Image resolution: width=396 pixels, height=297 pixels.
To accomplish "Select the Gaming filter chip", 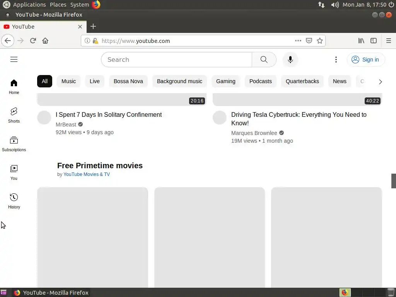I will tap(226, 81).
